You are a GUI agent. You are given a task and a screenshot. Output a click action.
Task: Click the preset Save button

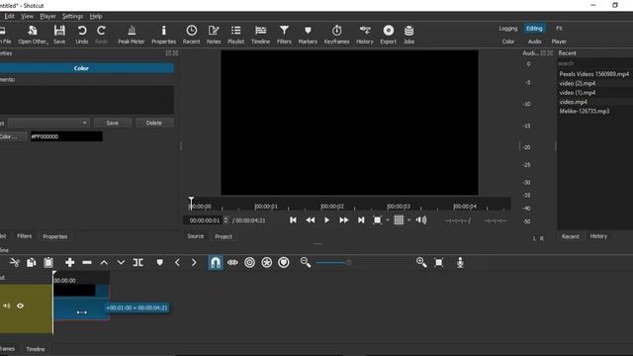(112, 123)
